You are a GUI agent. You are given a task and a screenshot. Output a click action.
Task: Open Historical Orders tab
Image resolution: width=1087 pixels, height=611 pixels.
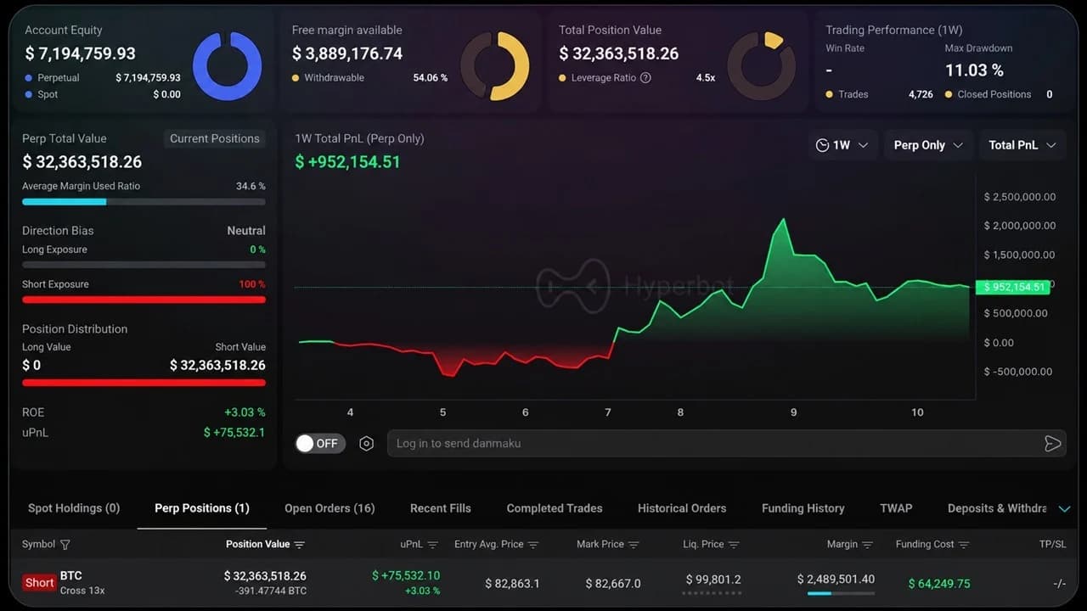pyautogui.click(x=682, y=508)
